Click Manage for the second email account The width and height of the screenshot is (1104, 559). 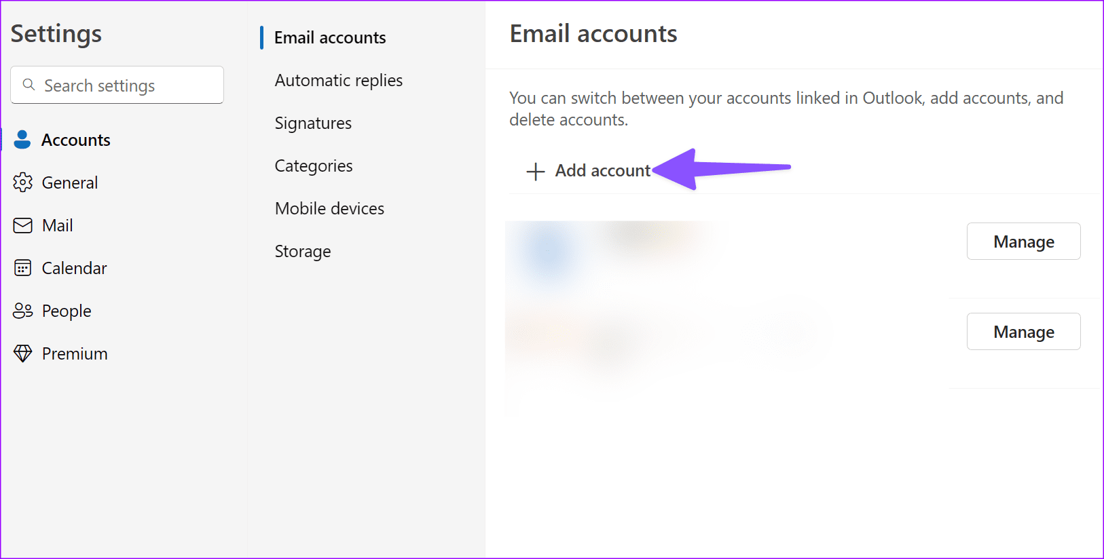1023,331
